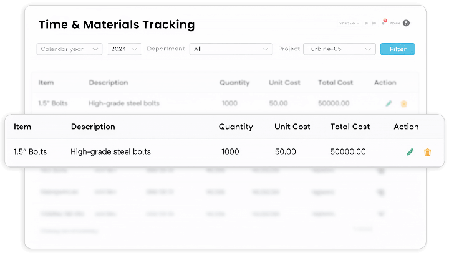Click the blue Filter button
The width and height of the screenshot is (449, 258).
point(397,49)
